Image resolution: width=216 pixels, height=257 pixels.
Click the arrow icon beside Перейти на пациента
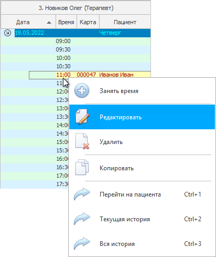82,194
